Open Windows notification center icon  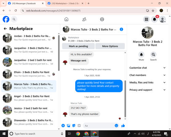[x=166, y=134]
